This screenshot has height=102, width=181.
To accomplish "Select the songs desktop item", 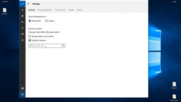I will (174, 1).
